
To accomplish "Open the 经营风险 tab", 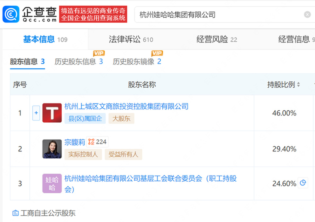I will (x=217, y=39).
